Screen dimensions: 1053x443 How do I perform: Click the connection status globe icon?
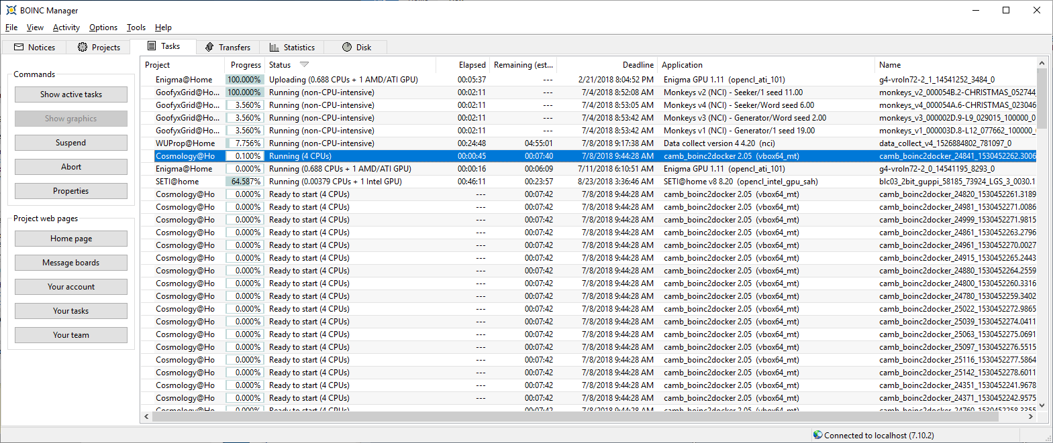[x=817, y=435]
